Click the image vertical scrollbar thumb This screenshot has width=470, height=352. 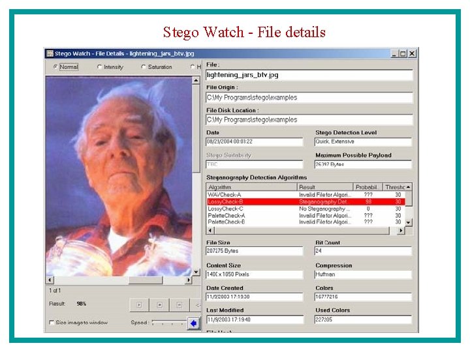click(x=196, y=128)
